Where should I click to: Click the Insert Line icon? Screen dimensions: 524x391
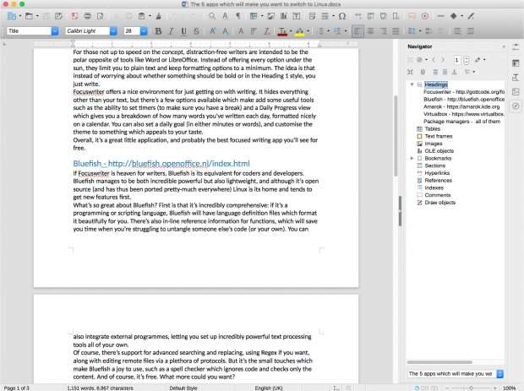pyautogui.click(x=441, y=16)
